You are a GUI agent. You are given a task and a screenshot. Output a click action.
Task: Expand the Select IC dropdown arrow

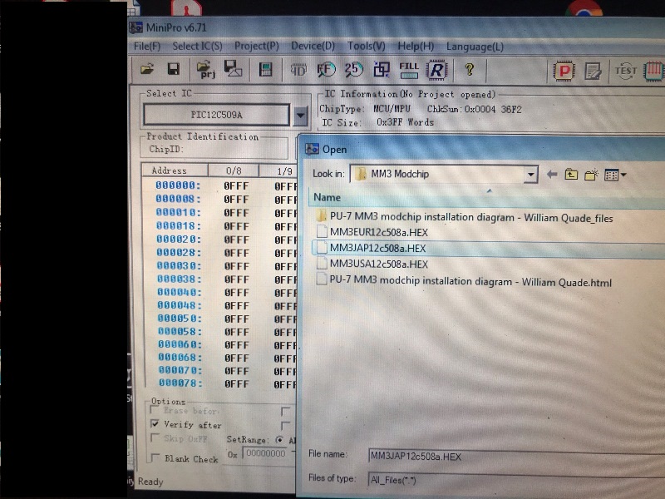tap(300, 115)
